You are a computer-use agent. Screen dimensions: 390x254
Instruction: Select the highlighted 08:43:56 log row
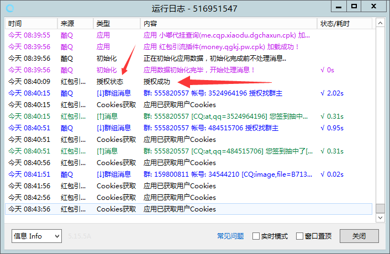point(188,209)
